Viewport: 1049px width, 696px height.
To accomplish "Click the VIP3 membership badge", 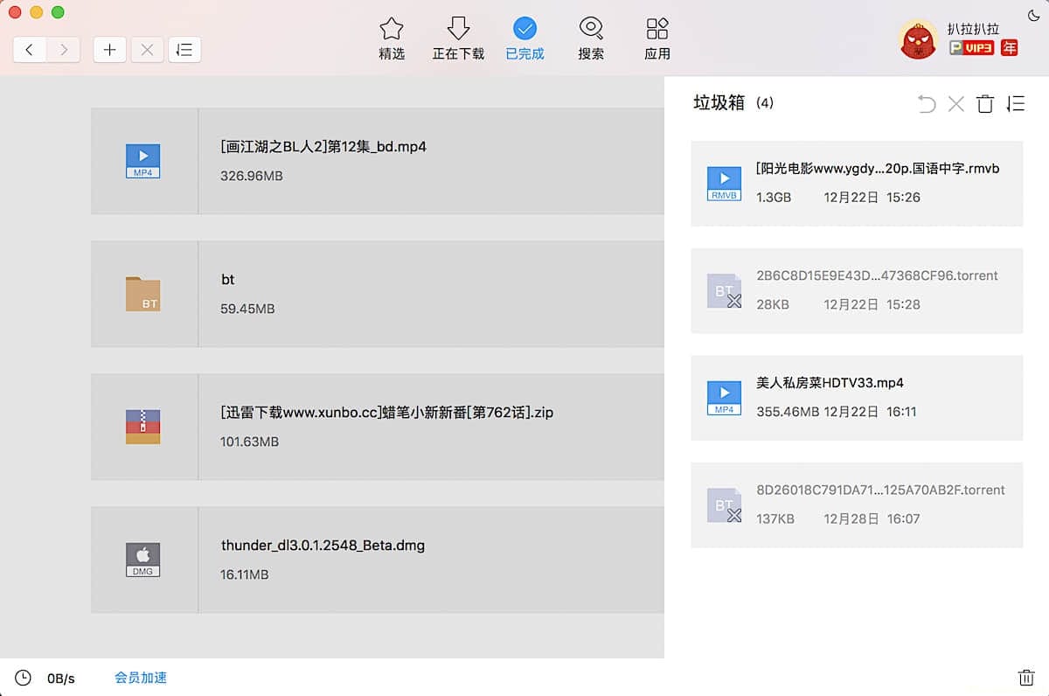I will pyautogui.click(x=972, y=48).
